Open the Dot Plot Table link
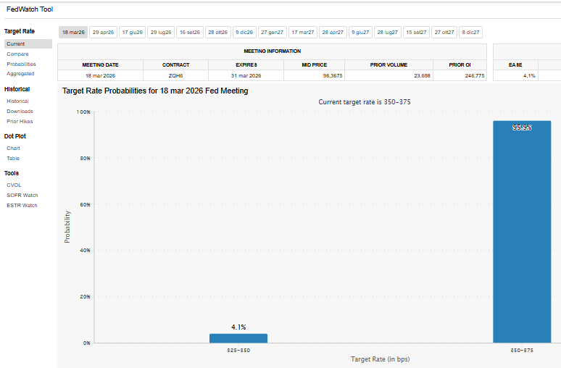561x368 pixels. pos(13,158)
